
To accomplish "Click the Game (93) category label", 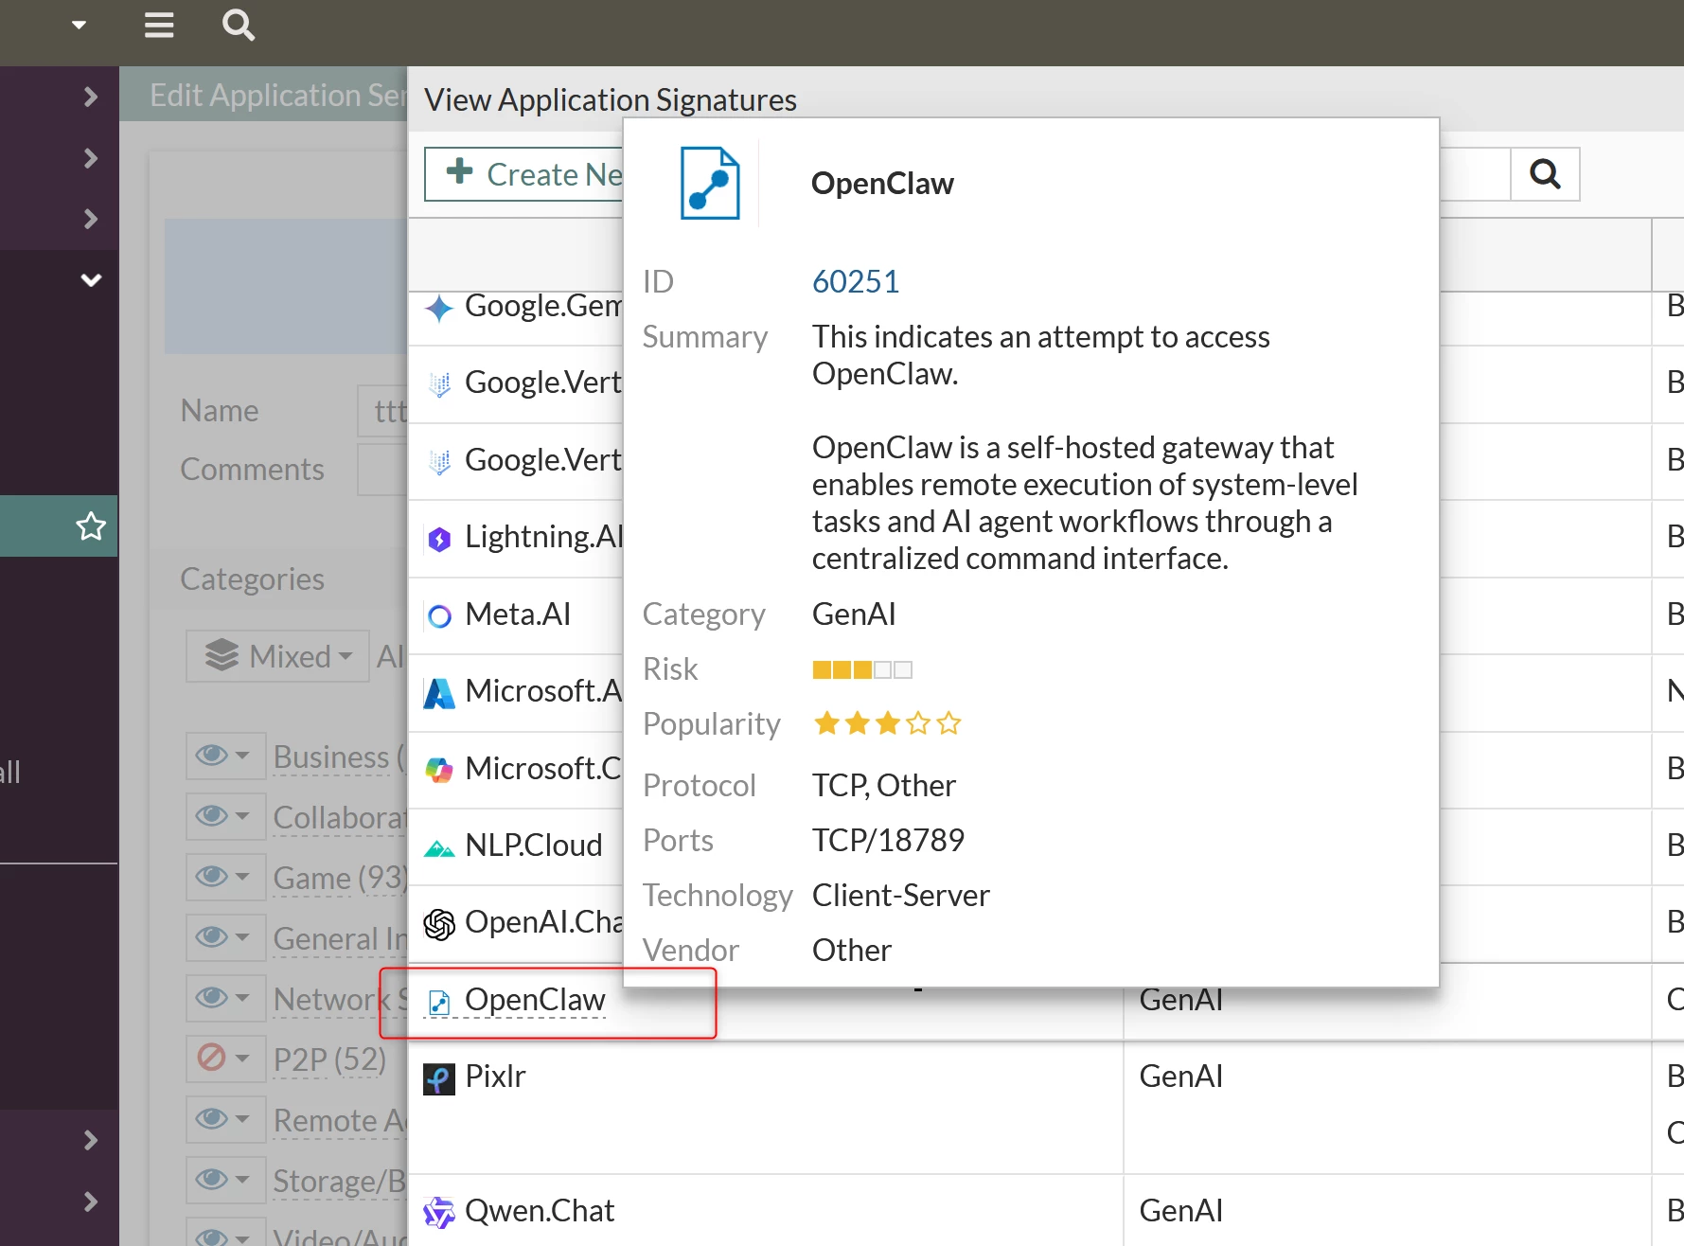I will pyautogui.click(x=339, y=879).
